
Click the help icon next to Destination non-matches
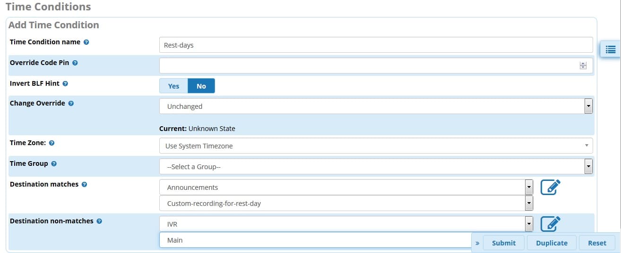tap(99, 221)
